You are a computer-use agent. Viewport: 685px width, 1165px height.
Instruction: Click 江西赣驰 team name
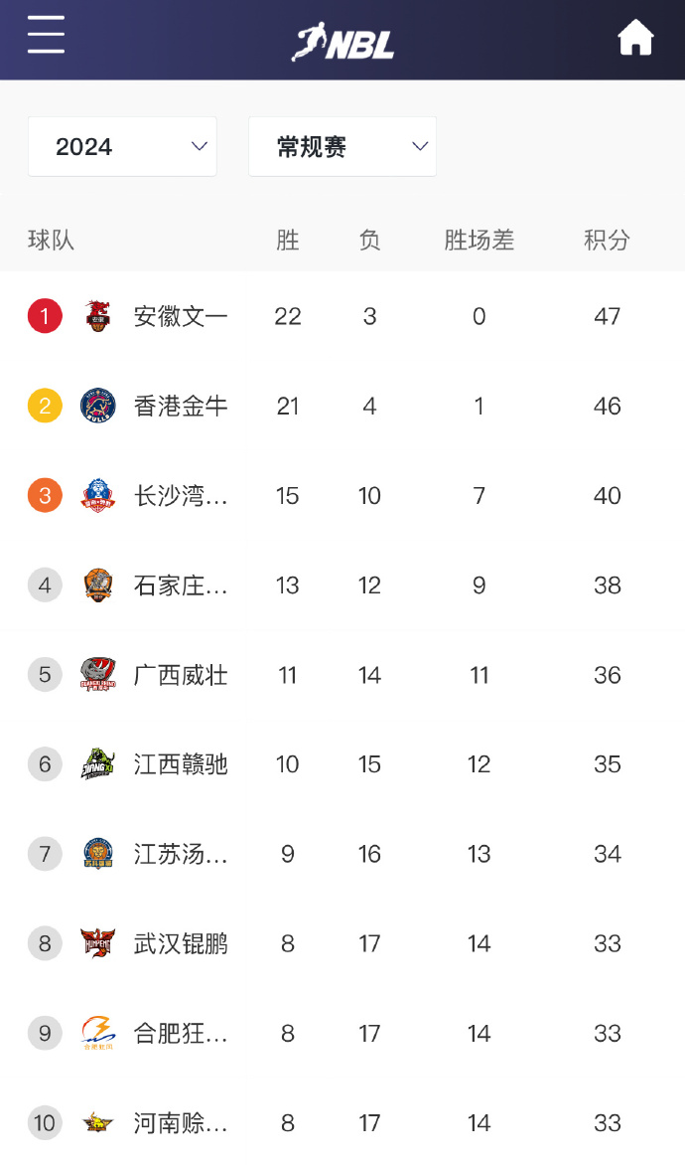(181, 764)
